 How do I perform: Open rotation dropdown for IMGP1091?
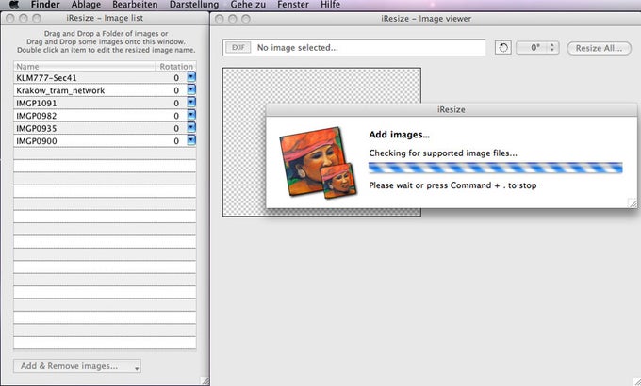click(x=191, y=103)
